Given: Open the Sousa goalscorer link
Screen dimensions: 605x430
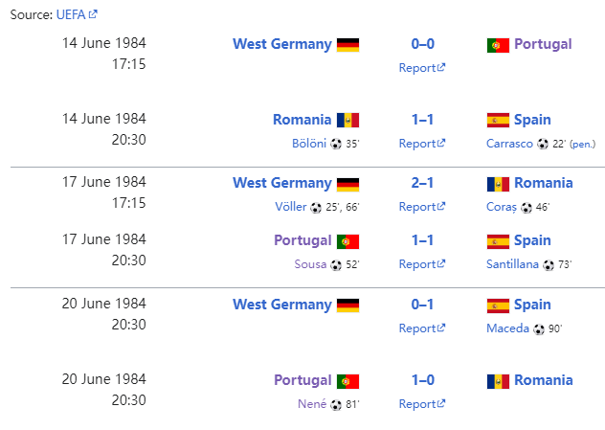Looking at the screenshot, I should pos(308,264).
